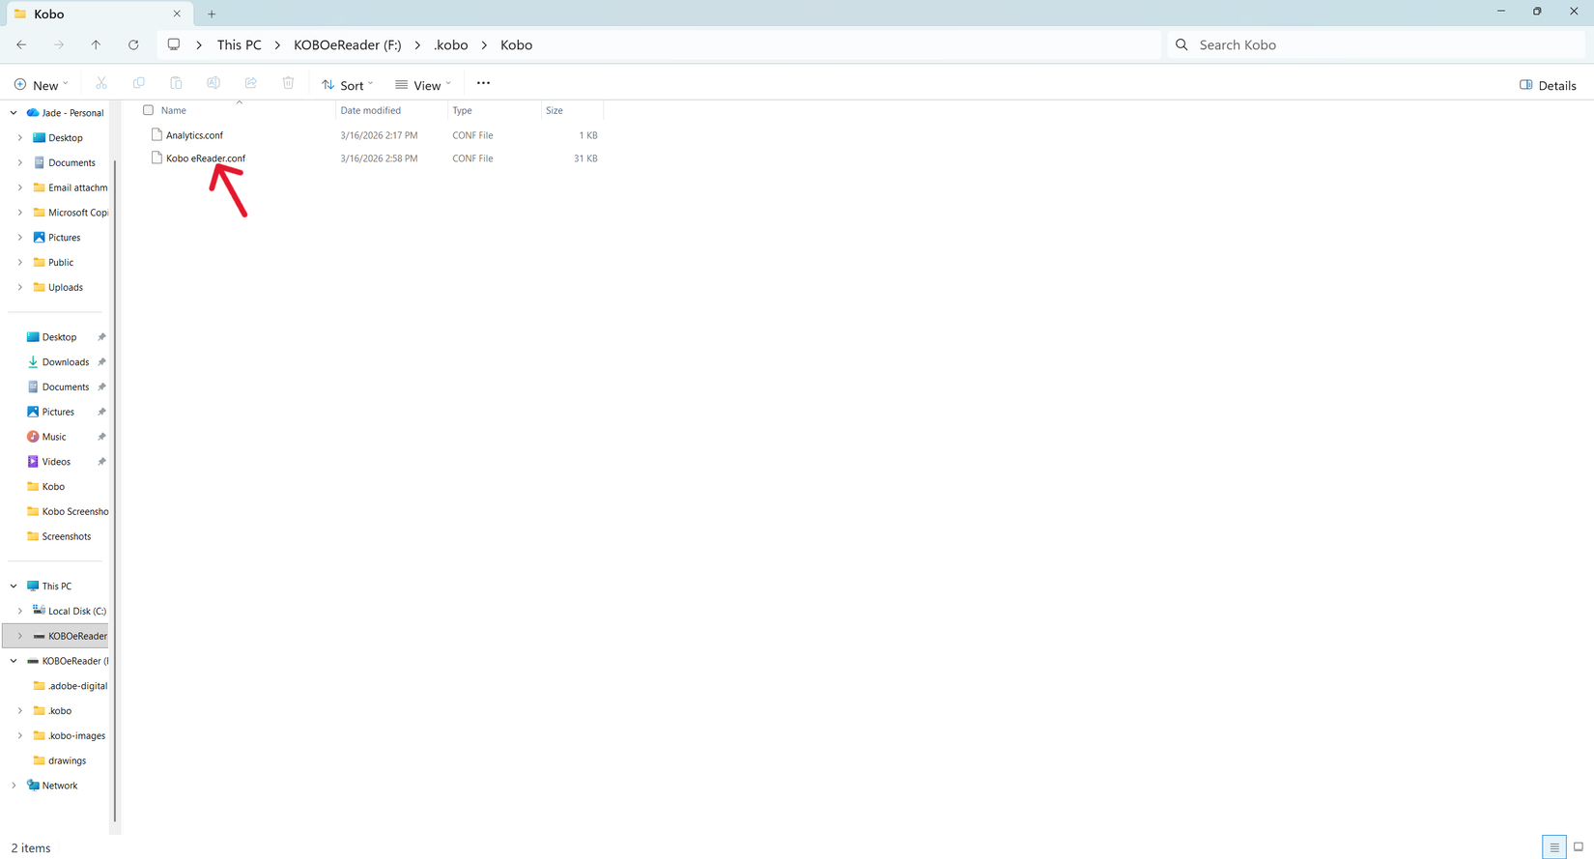Sort by the Date modified column header

point(371,110)
